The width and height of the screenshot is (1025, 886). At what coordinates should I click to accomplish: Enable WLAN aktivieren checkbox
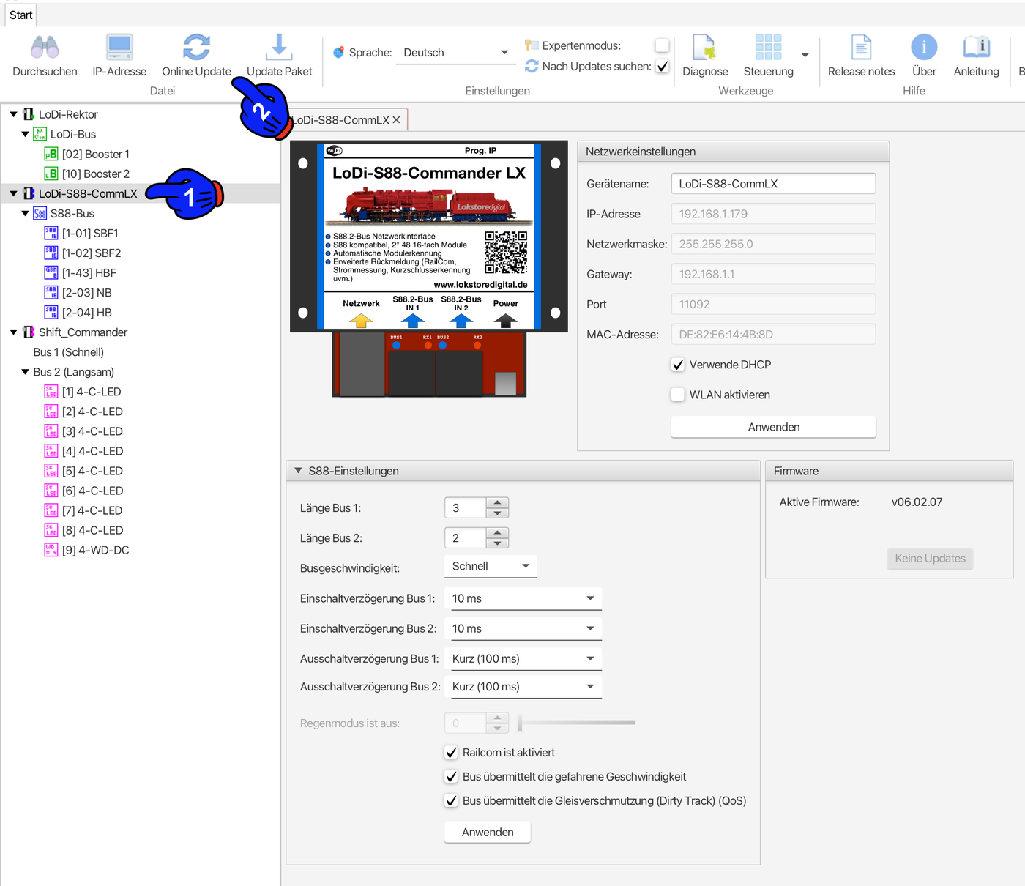pos(678,395)
